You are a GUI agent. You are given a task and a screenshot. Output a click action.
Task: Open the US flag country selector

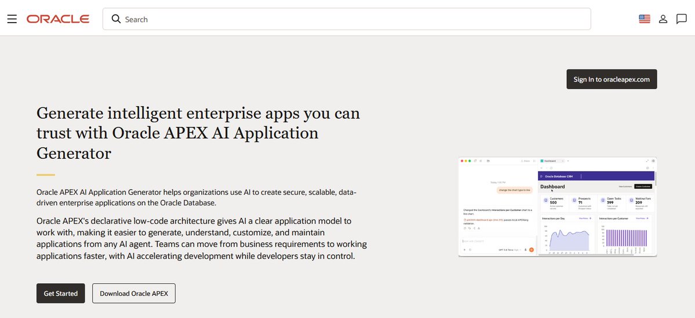click(645, 19)
